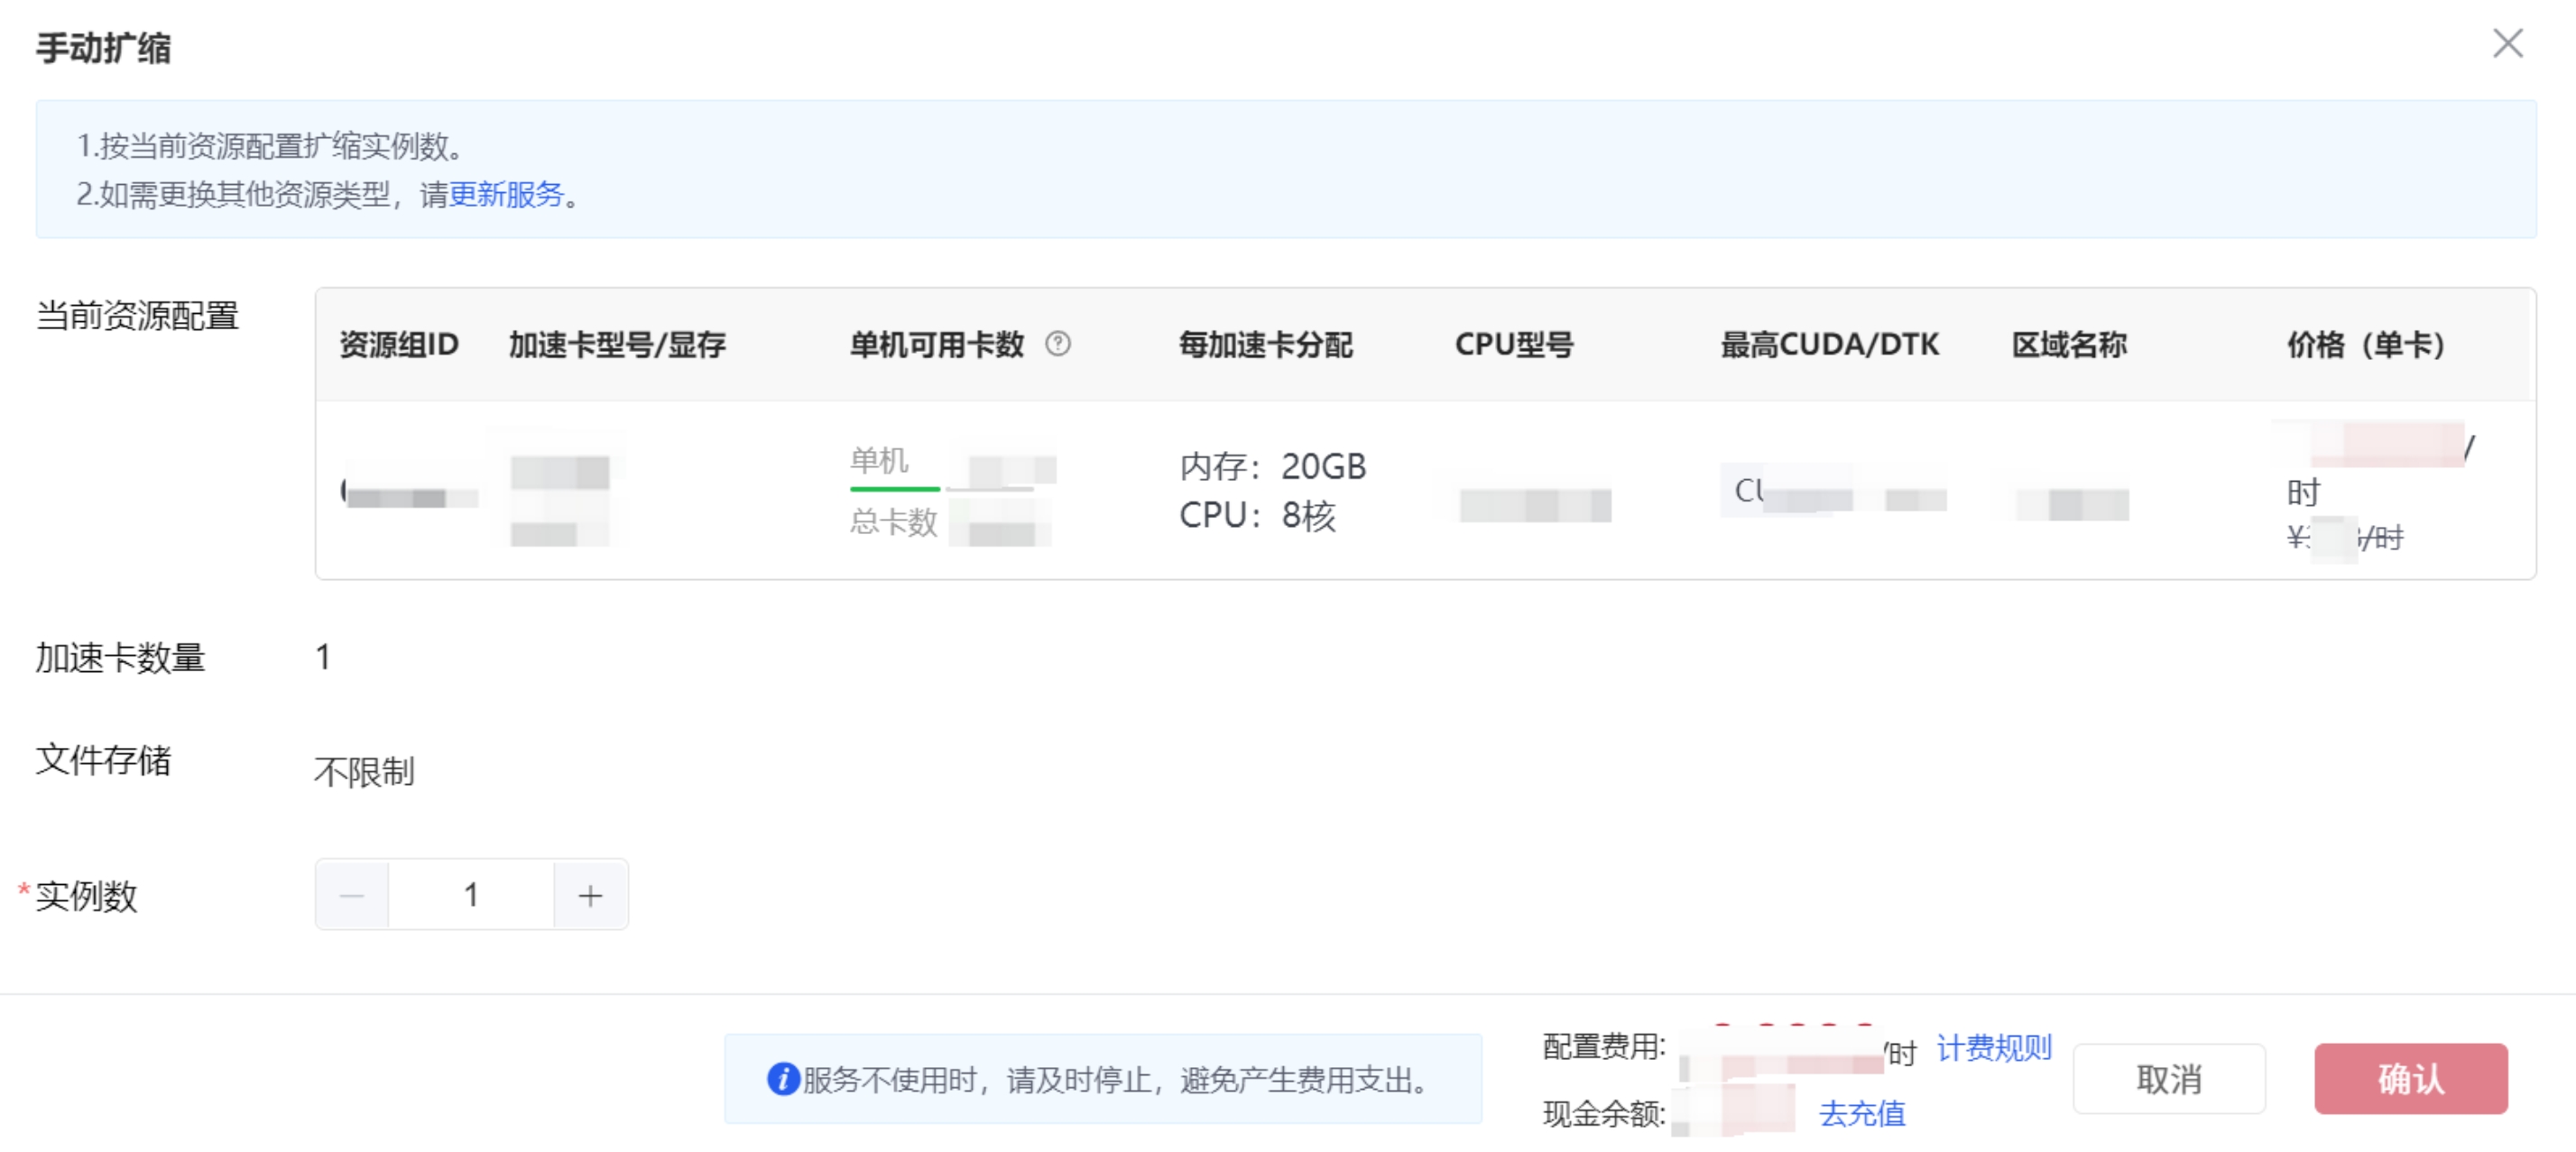Decrease instance count with minus button
The height and width of the screenshot is (1152, 2576).
(352, 895)
